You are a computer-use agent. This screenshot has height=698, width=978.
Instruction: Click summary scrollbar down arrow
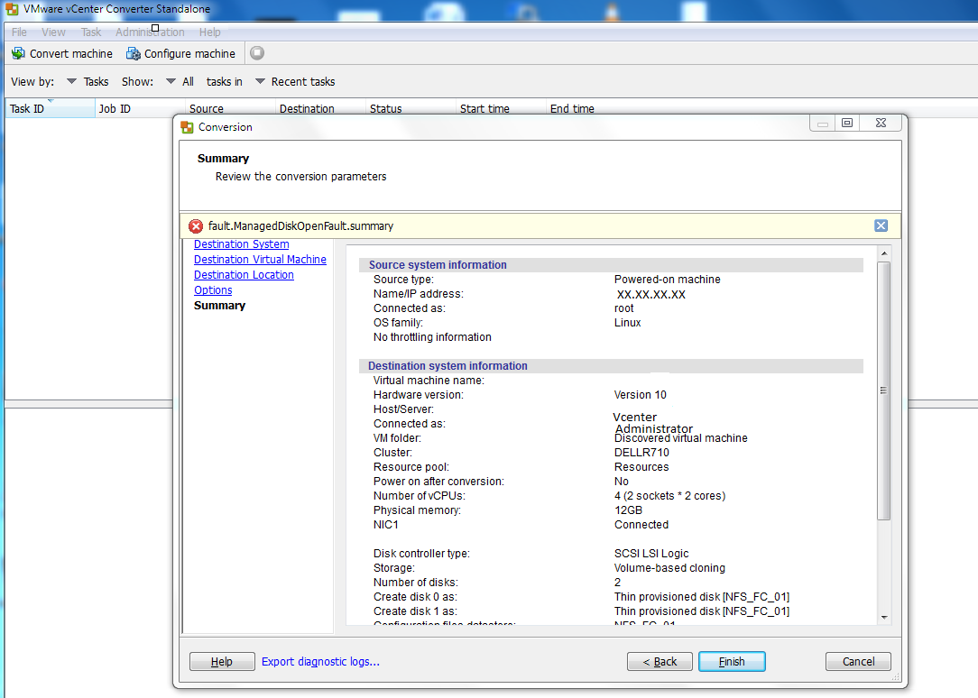click(x=884, y=618)
